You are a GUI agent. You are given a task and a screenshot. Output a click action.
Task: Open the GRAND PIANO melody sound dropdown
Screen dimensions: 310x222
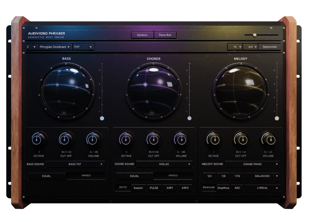coord(252,164)
